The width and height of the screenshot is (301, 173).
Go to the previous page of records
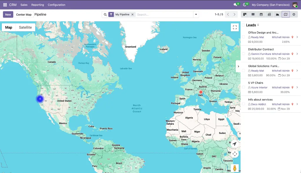(228, 14)
